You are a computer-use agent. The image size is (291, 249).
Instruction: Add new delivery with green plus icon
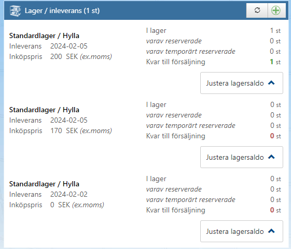coord(276,10)
